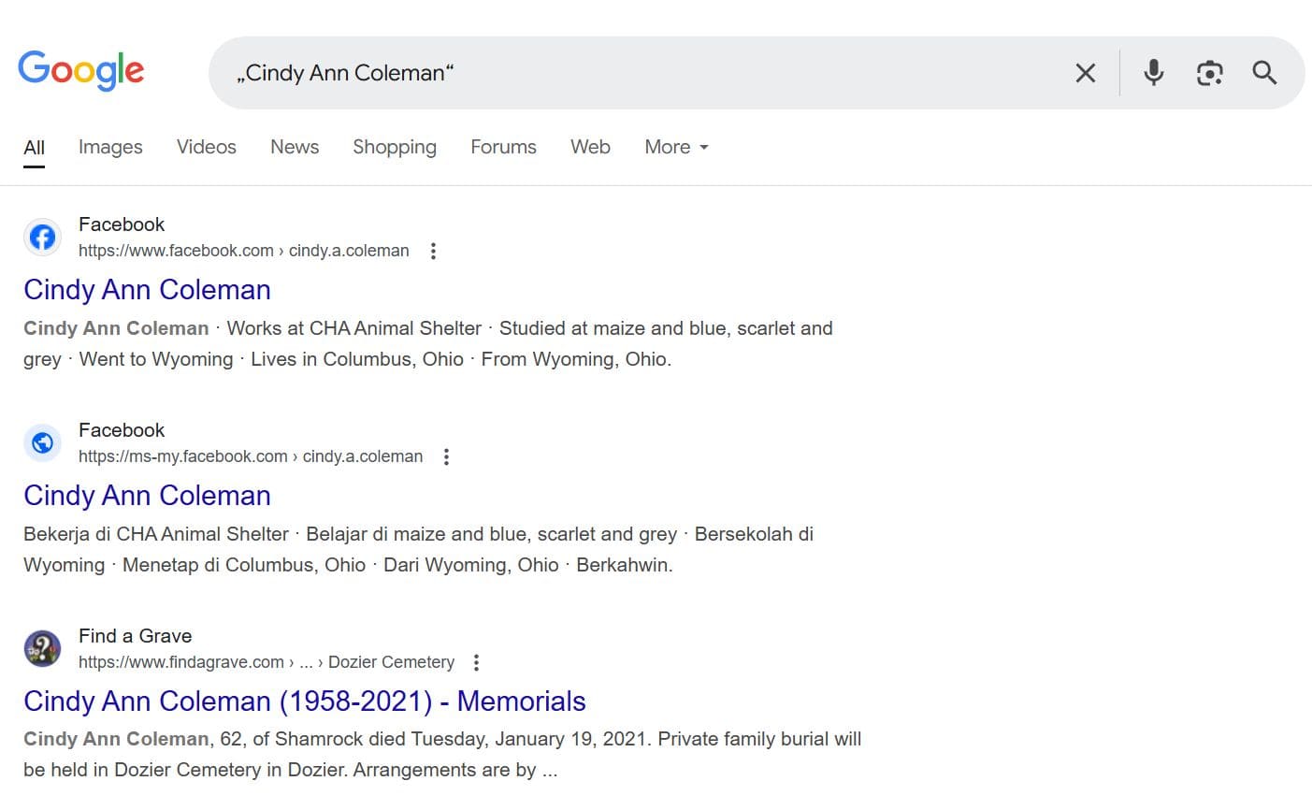
Task: Start voice search with the microphone icon
Action: [x=1154, y=73]
